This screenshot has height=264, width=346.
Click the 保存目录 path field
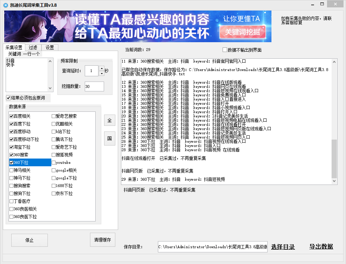coord(212,247)
